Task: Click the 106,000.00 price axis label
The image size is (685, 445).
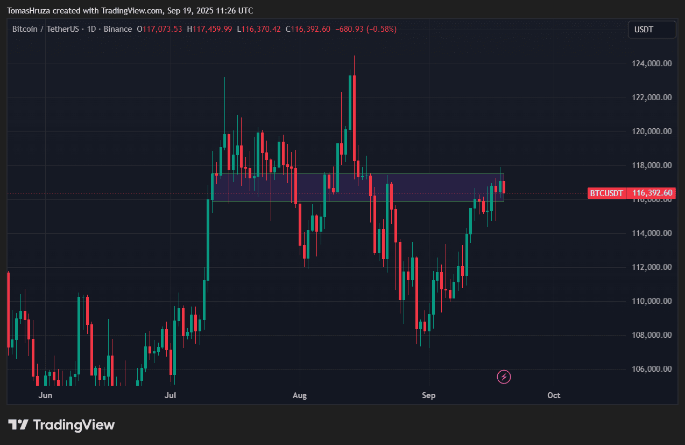Action: [x=651, y=369]
